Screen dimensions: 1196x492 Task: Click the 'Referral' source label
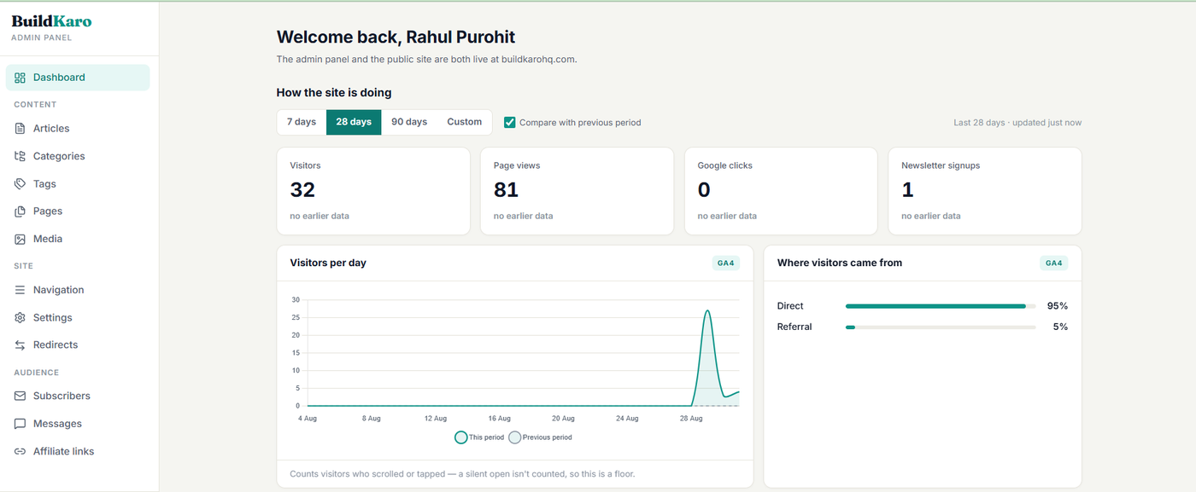coord(794,327)
